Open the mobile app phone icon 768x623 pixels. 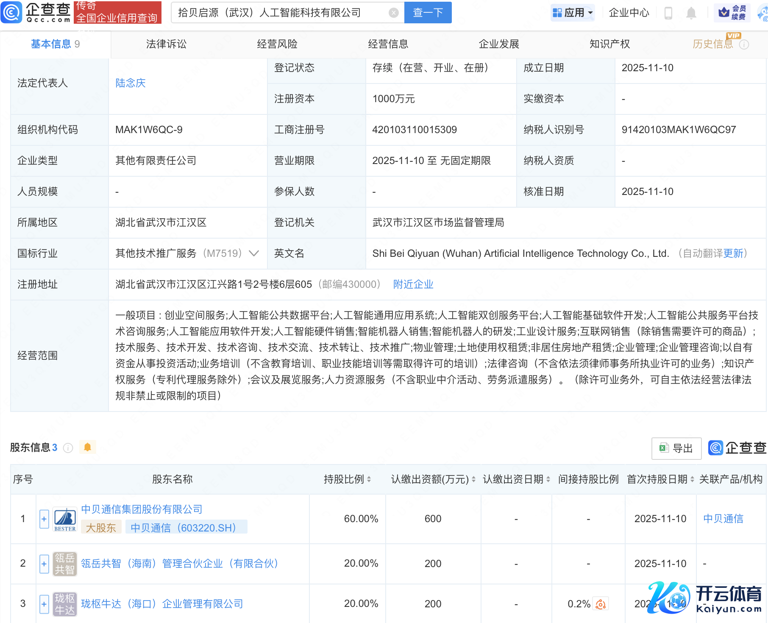(668, 13)
